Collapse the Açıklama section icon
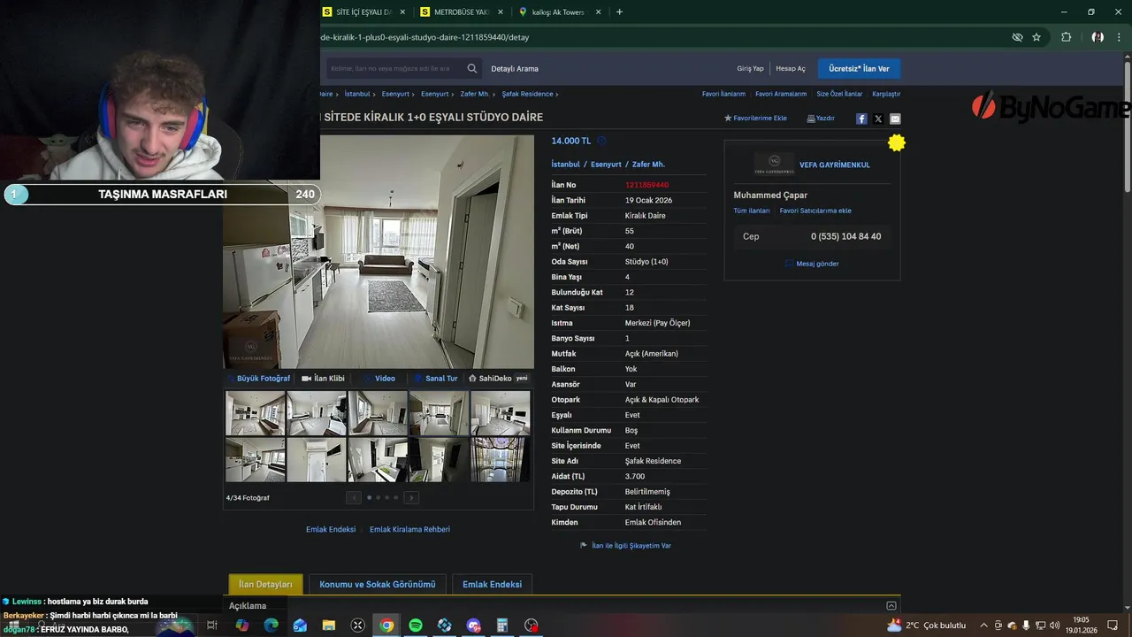Image resolution: width=1132 pixels, height=637 pixels. tap(891, 606)
